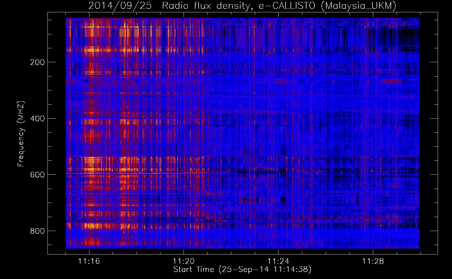Click the 'Frequency (MHZ)' axis label

point(21,134)
